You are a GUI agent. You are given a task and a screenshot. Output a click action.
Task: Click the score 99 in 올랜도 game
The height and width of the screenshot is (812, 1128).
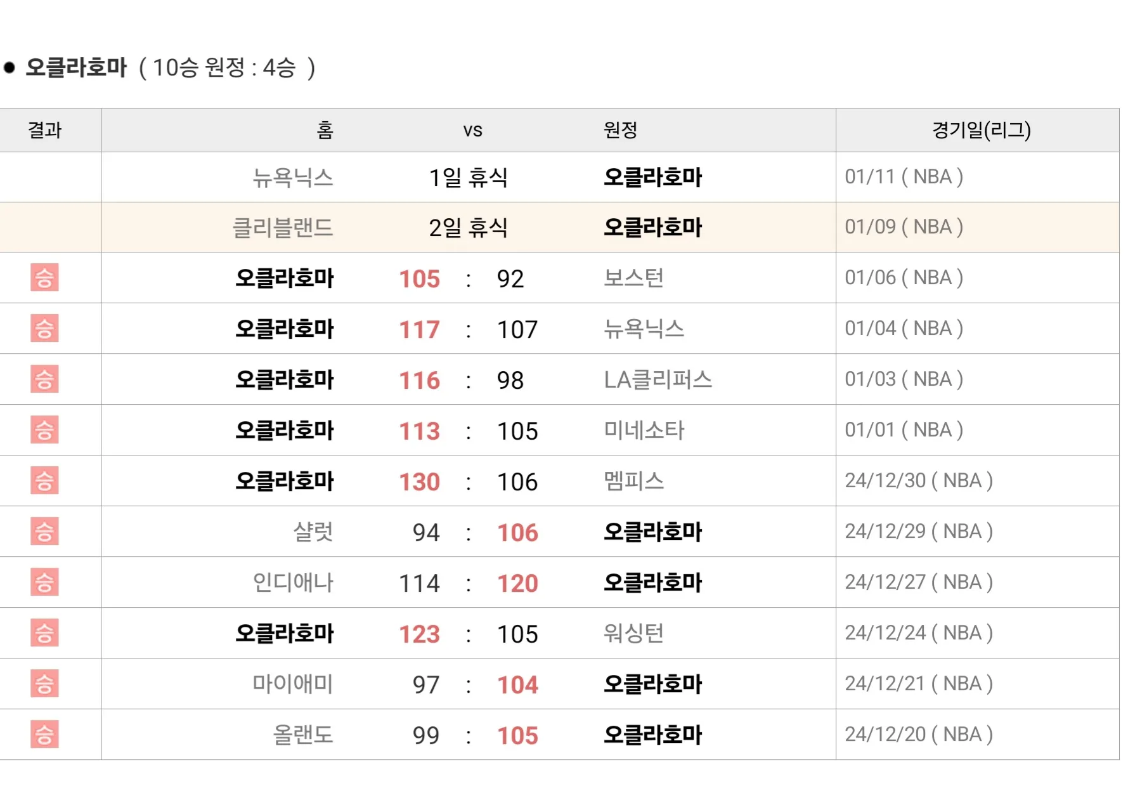point(426,736)
